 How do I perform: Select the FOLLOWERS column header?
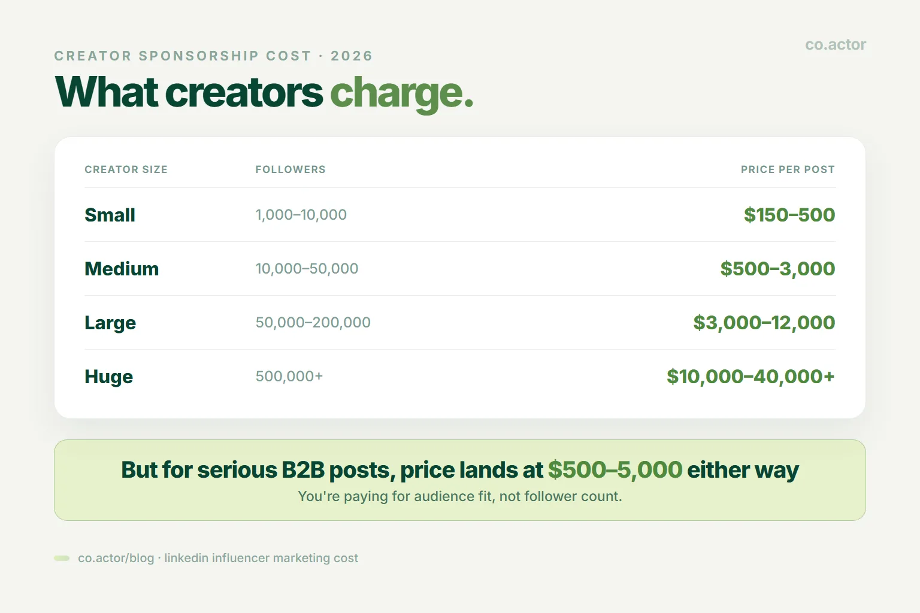tap(290, 169)
